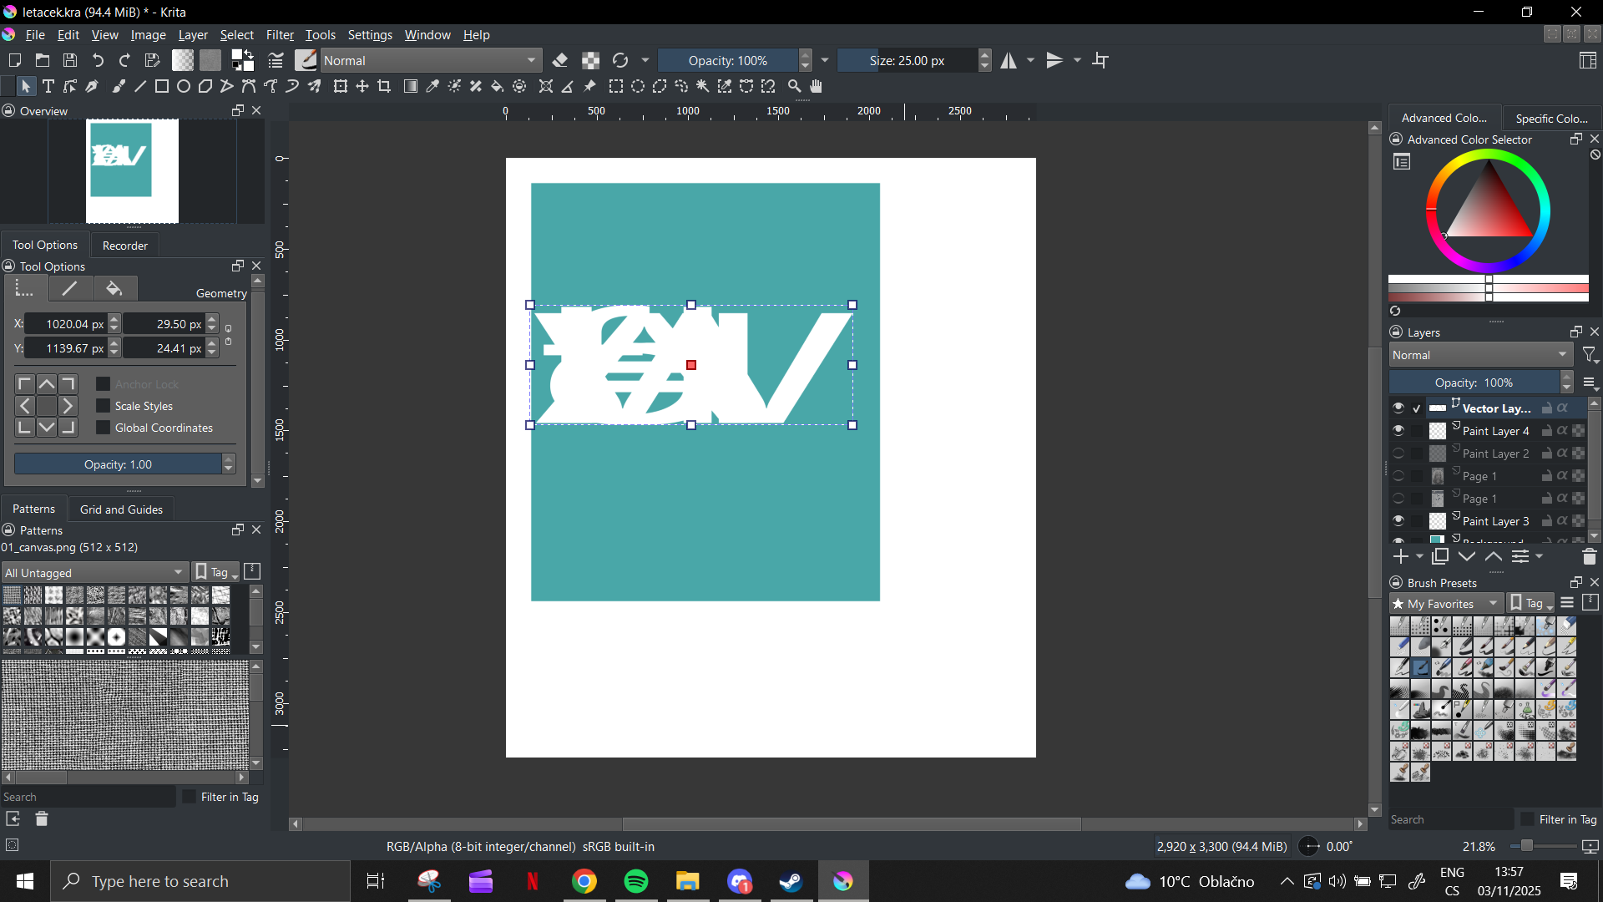Select the Fill bucket tool
Image resolution: width=1603 pixels, height=902 pixels.
click(x=498, y=86)
